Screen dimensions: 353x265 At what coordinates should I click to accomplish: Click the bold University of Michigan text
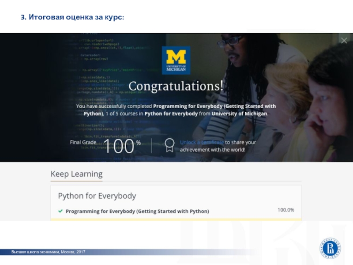[239, 114]
